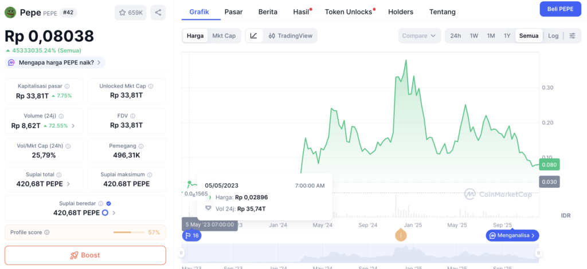Grab right handle of chart range slider
Screen dimensions: 587x269
[x=538, y=253]
